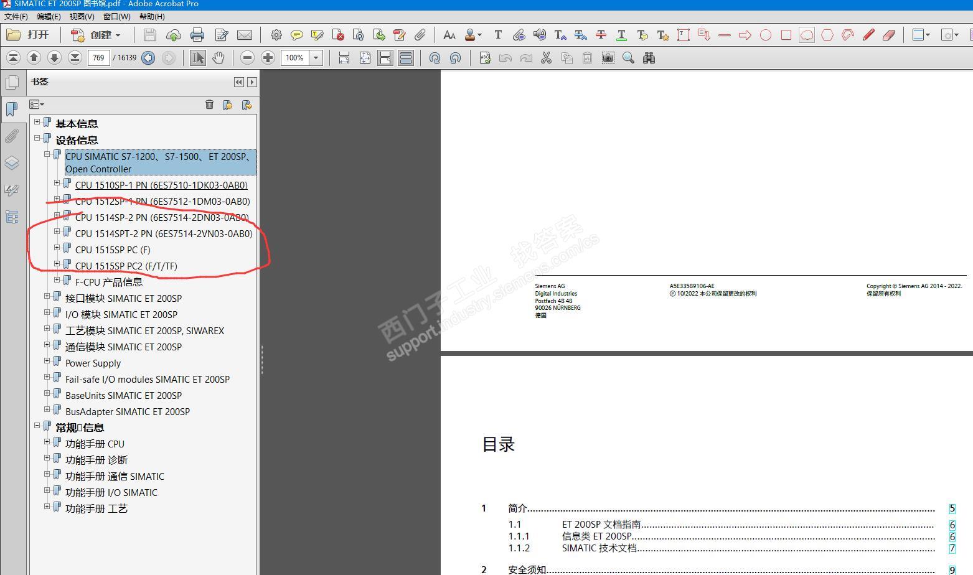Open the 帮助(H) menu
The image size is (973, 575).
pyautogui.click(x=152, y=17)
